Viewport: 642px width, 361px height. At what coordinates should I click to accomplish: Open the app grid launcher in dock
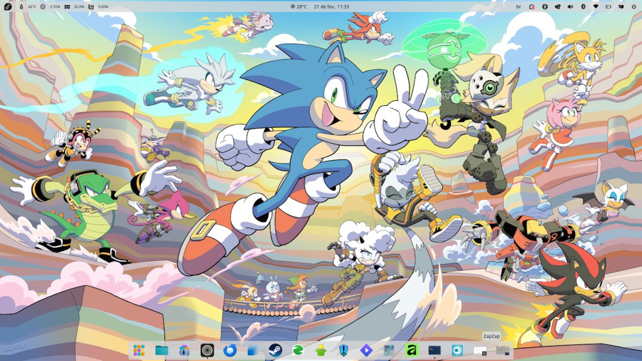pyautogui.click(x=139, y=350)
